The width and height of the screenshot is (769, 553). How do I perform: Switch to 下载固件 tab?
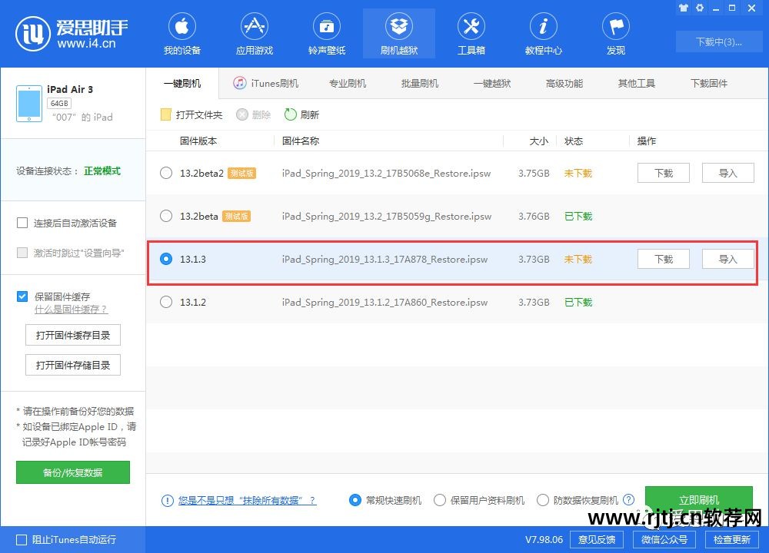click(x=709, y=83)
